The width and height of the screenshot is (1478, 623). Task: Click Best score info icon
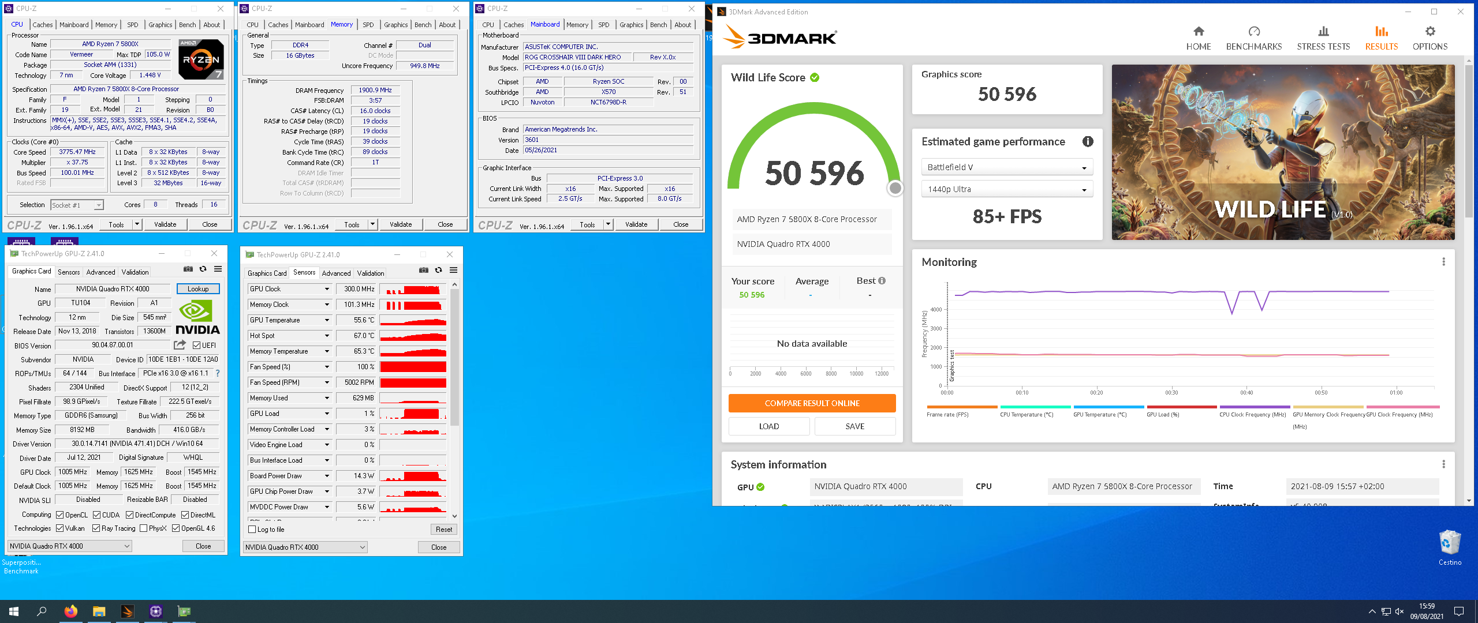pos(882,281)
